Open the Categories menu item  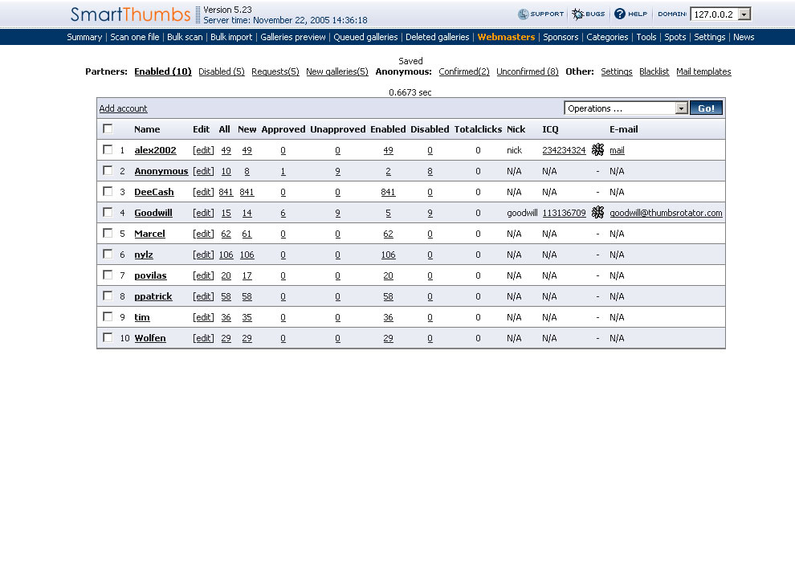point(607,37)
